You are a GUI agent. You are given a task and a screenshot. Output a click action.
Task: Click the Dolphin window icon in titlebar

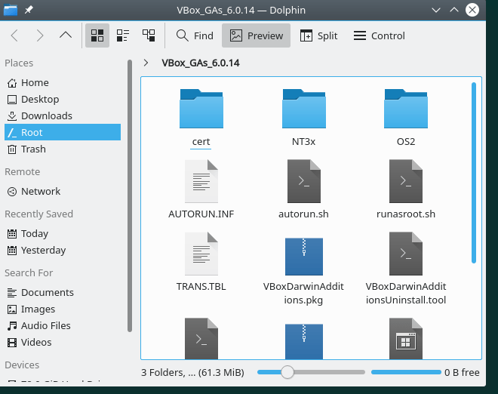(x=11, y=10)
